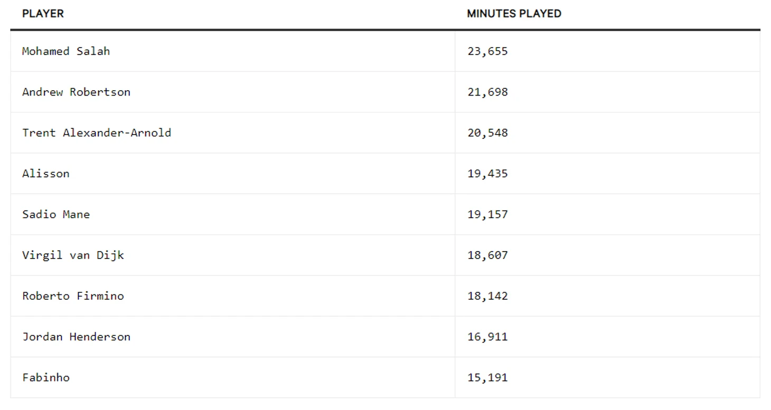The height and width of the screenshot is (410, 771).
Task: Select the Jordan Henderson name cell
Action: click(76, 337)
